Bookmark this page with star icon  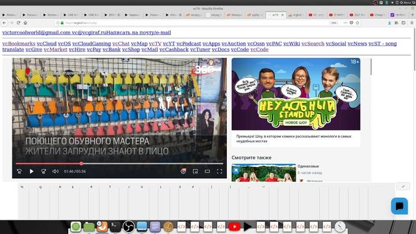click(x=357, y=23)
